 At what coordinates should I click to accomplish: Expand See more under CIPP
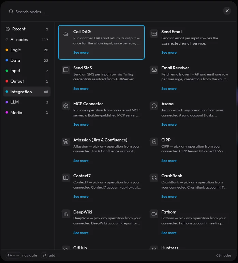(169, 161)
